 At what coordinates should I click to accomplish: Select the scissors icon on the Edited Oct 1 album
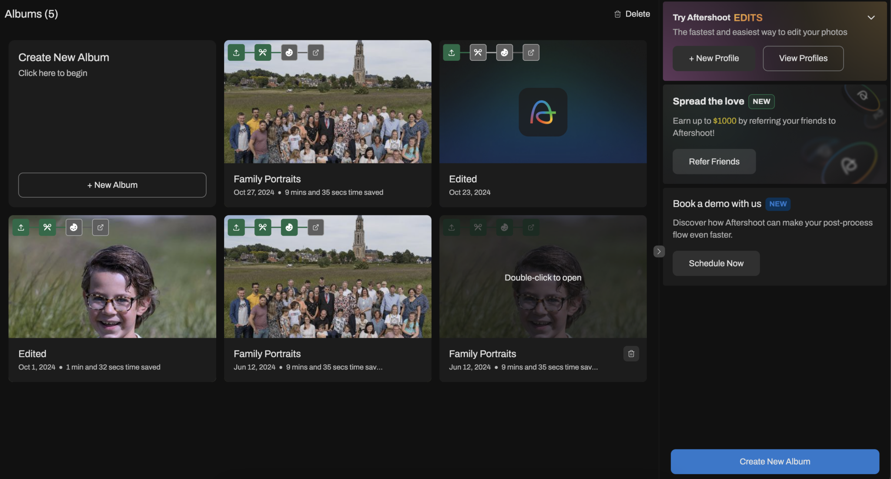47,227
